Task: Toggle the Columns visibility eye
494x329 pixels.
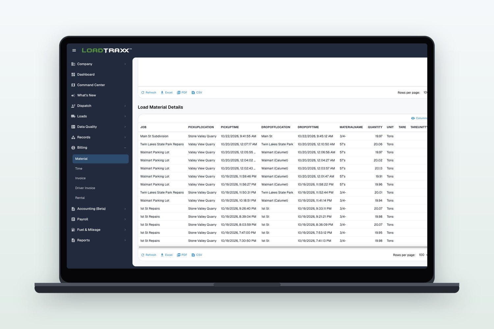Action: tap(413, 118)
